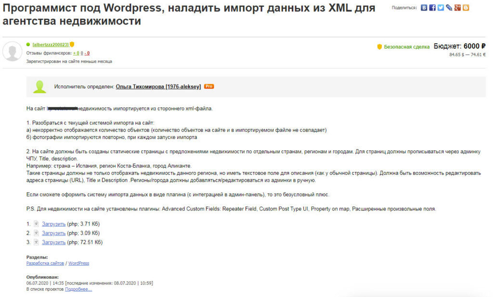
Task: Click the file icon of the 3.09 Кб attachment
Action: pyautogui.click(x=37, y=233)
